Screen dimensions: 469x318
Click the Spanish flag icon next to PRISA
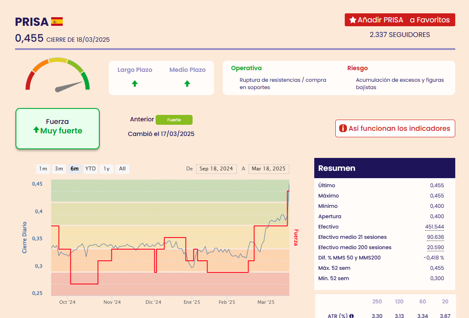(57, 22)
